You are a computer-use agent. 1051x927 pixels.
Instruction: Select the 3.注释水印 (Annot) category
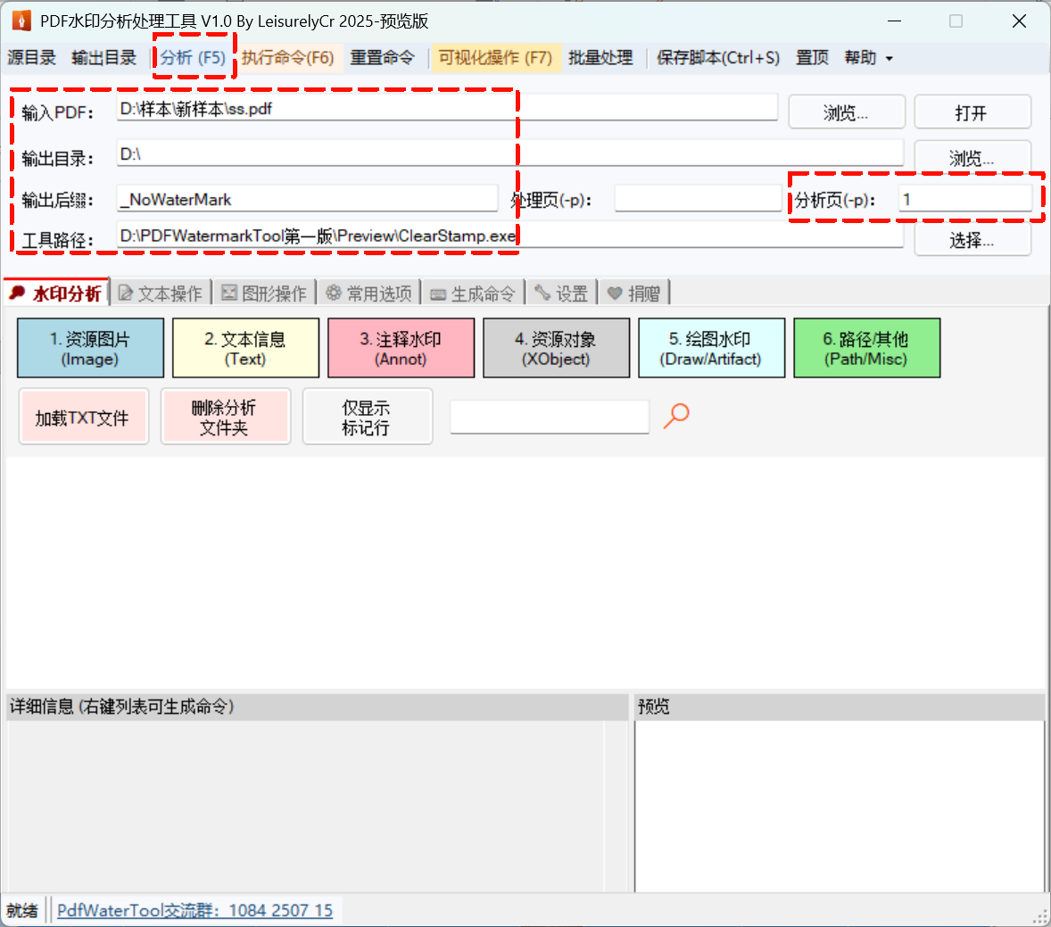tap(401, 347)
